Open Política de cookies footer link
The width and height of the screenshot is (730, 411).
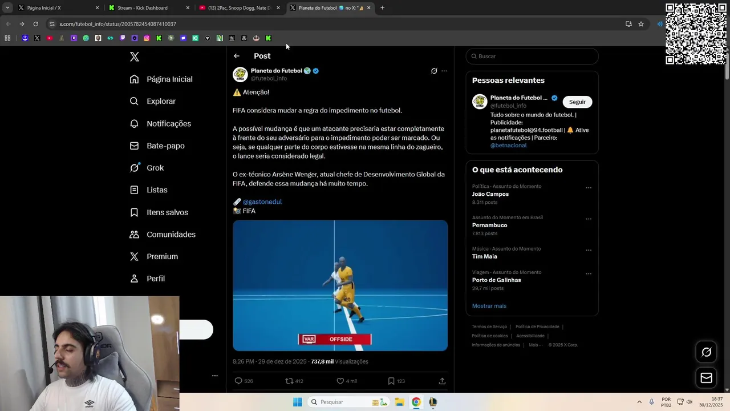(x=489, y=336)
